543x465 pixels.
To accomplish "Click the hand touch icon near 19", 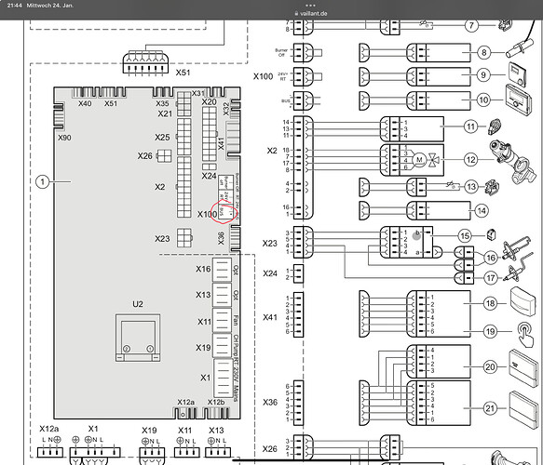I will tap(525, 334).
